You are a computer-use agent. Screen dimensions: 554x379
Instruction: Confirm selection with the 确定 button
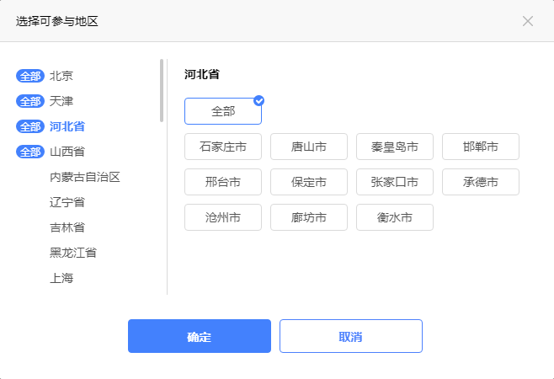200,336
